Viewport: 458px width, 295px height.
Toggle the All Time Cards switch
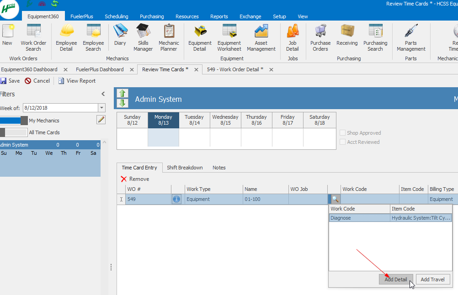tap(14, 132)
